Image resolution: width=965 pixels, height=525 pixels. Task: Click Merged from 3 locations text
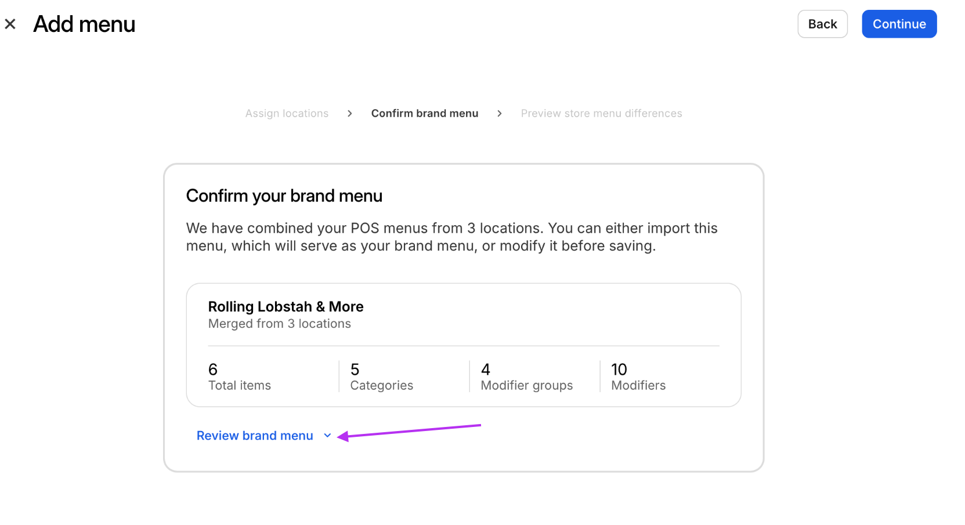[x=279, y=324]
